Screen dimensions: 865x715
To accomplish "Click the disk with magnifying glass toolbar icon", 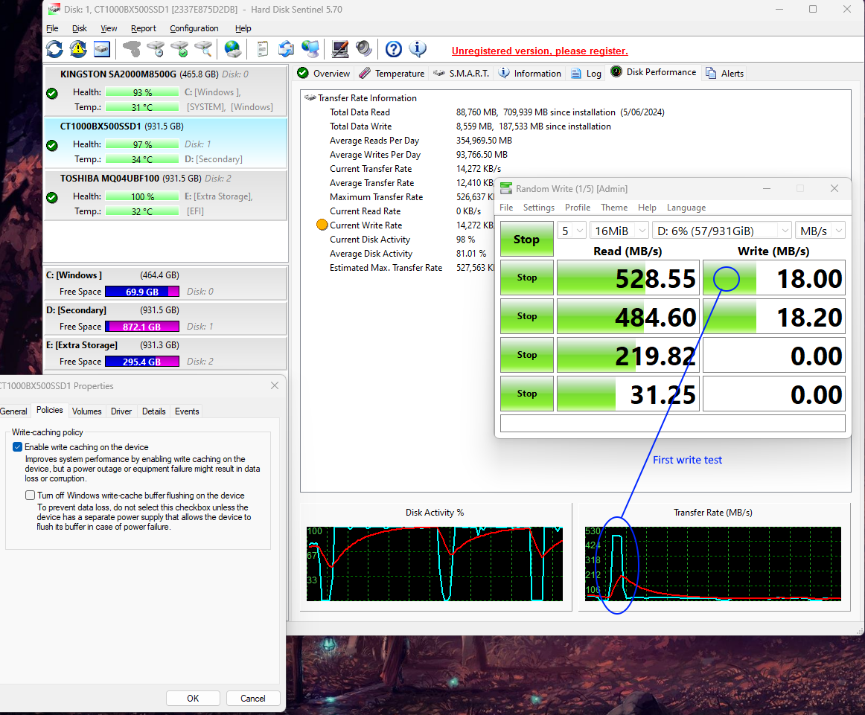I will (203, 49).
